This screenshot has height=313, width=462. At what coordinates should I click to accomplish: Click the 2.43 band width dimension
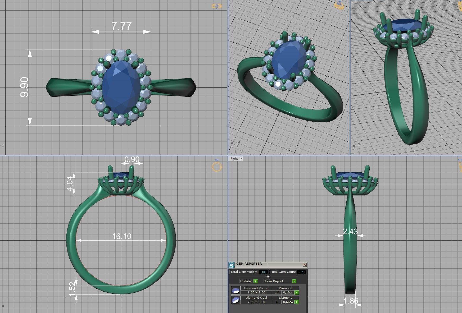[x=350, y=232]
